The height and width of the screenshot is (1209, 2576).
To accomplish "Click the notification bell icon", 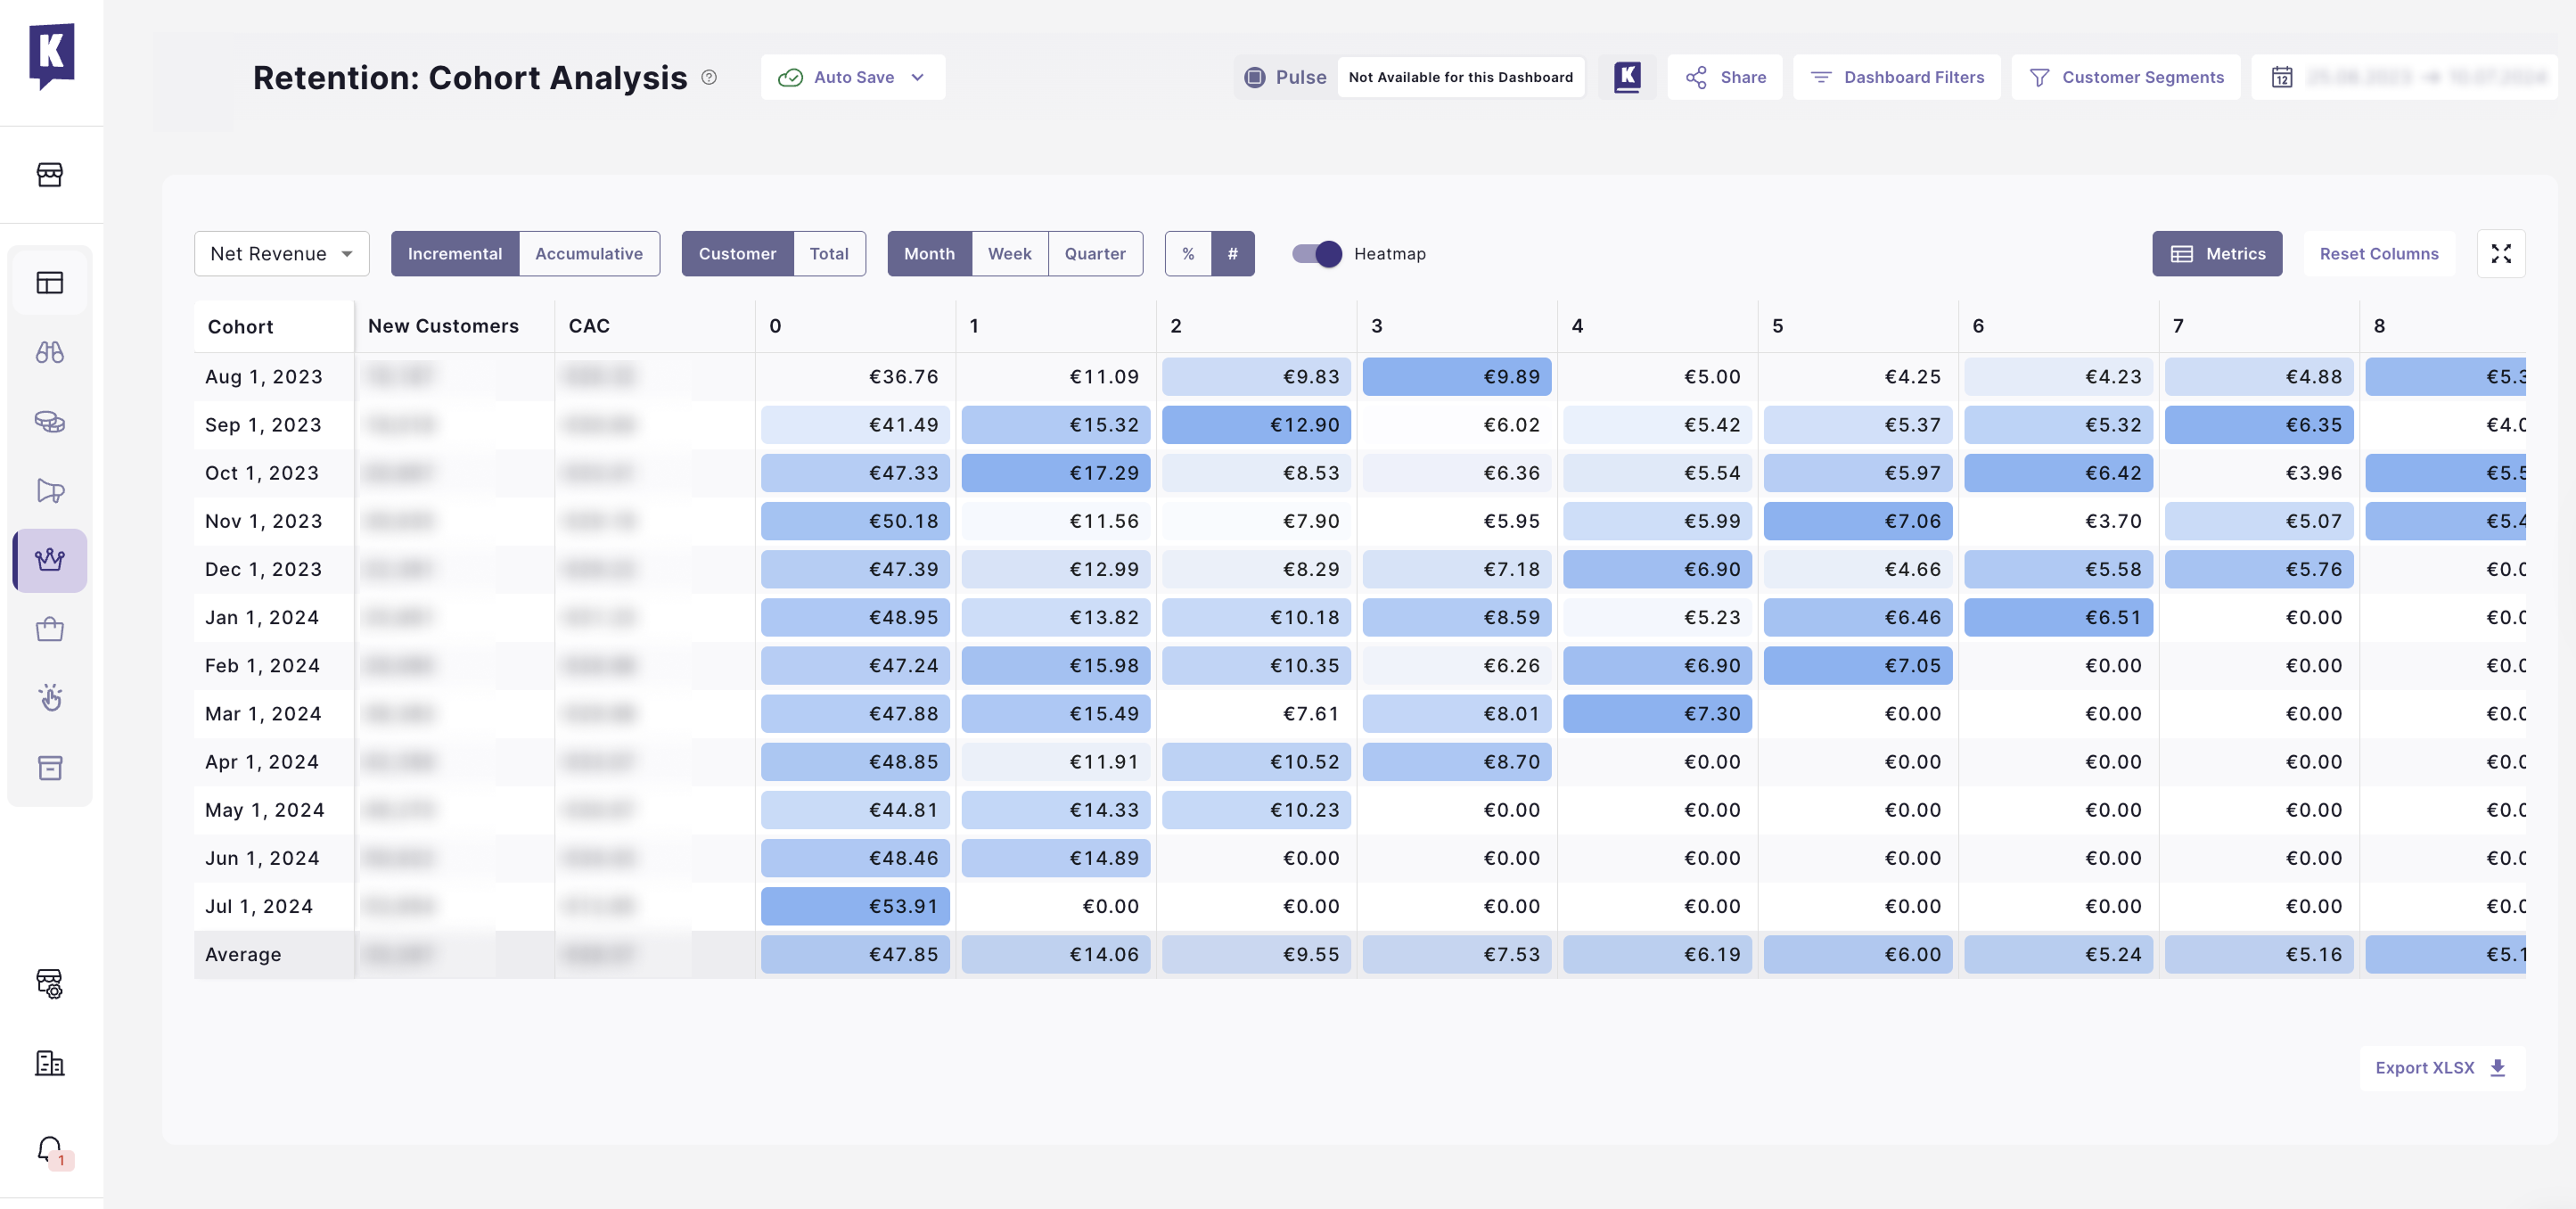I will point(50,1149).
